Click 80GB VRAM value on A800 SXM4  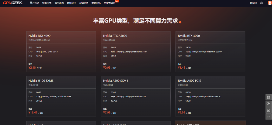click(113, 92)
